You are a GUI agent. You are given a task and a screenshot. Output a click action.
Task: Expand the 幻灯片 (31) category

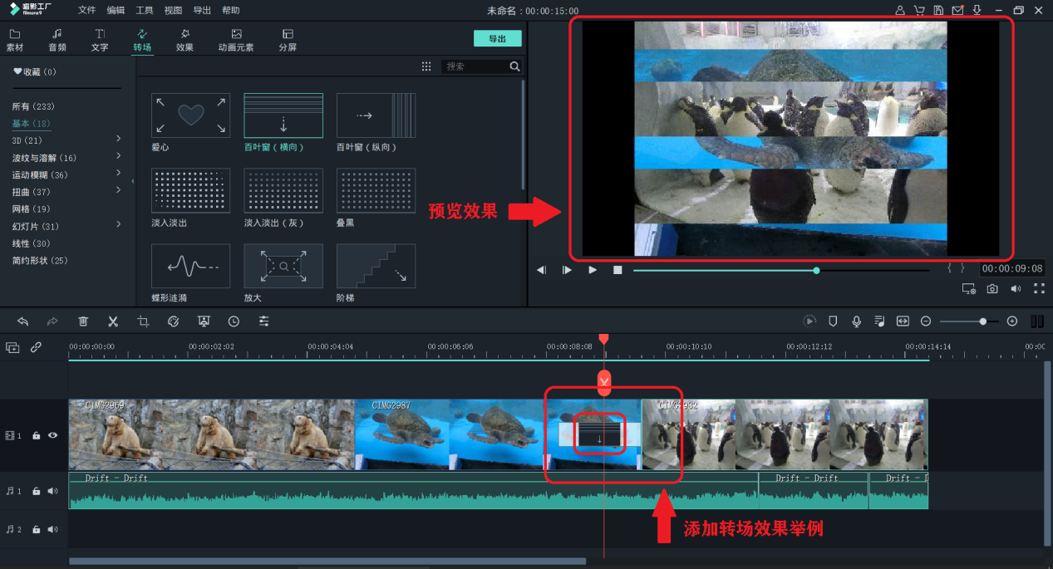(119, 225)
